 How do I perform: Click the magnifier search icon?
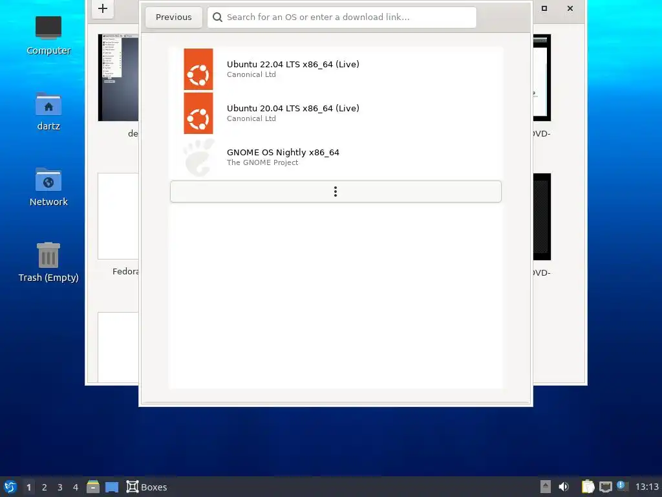point(217,17)
